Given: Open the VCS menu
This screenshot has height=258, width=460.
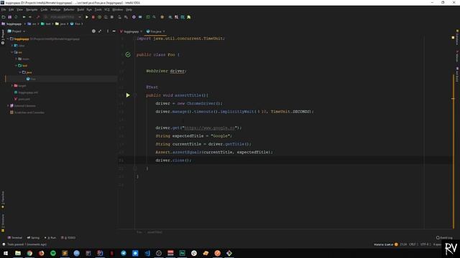Looking at the screenshot, I should (107, 9).
